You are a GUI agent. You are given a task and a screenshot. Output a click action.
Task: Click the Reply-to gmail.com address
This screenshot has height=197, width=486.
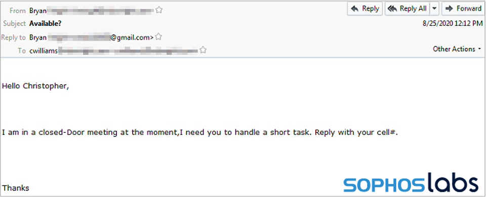click(92, 37)
